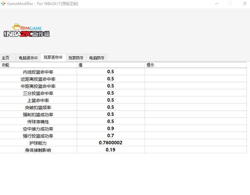Select the 中距离投篮命中率 row label
The height and width of the screenshot is (195, 250).
(38, 86)
